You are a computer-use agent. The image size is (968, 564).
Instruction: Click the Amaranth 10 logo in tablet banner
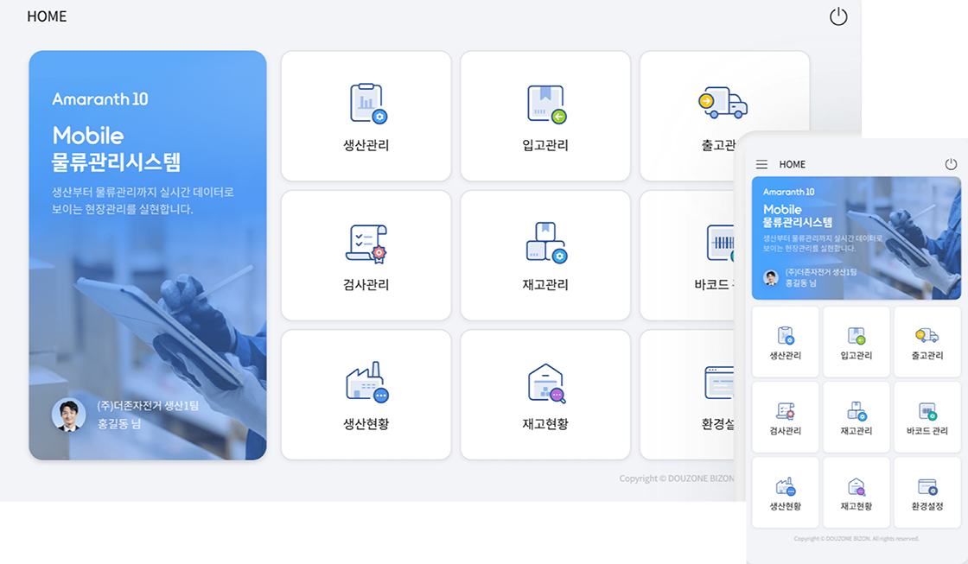tap(100, 98)
